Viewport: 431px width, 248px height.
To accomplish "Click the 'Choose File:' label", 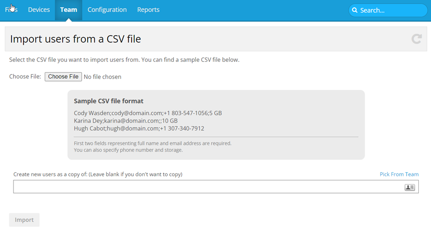I will [25, 77].
